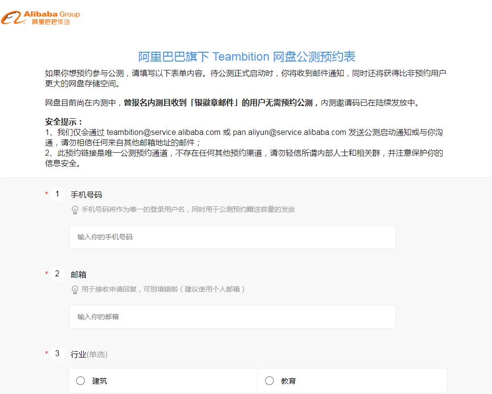Focus the 输入你的手机号码 input field
This screenshot has width=492, height=394.
(233, 237)
